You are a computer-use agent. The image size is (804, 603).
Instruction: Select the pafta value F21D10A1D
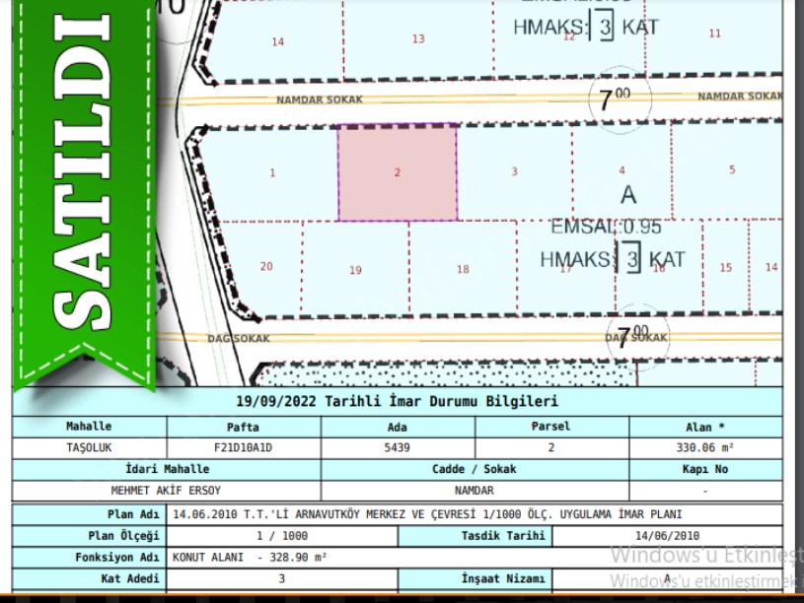[244, 446]
